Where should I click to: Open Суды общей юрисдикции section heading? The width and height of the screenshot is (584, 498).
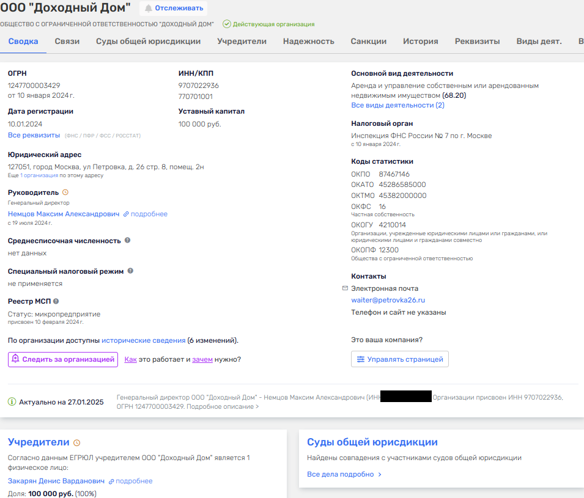point(372,442)
